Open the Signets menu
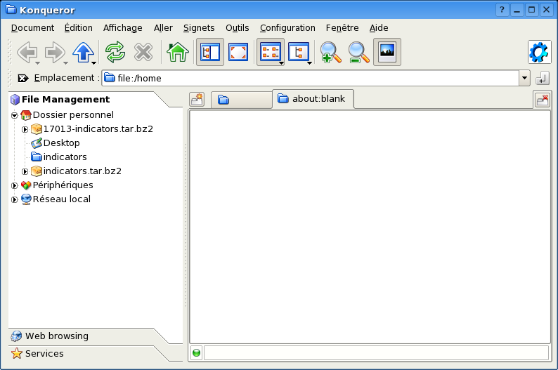The height and width of the screenshot is (370, 558). pos(199,27)
